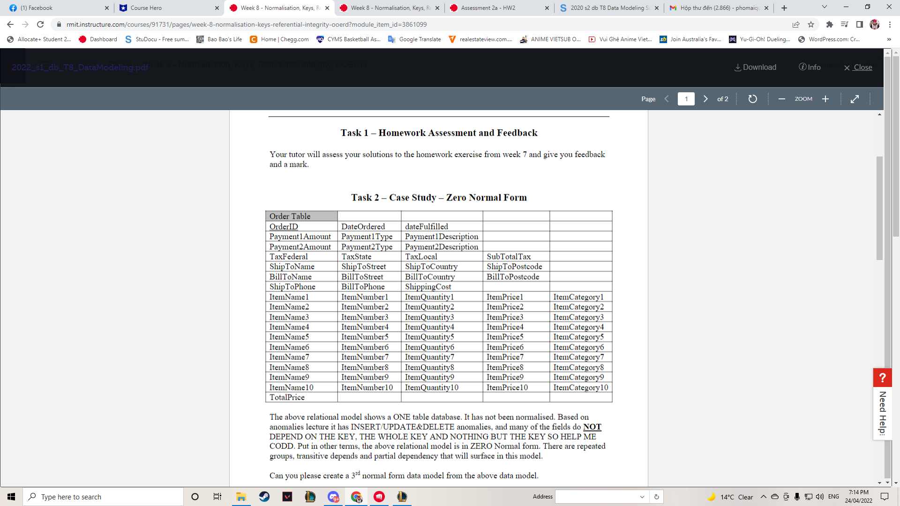Click the page rotate/refresh icon
The width and height of the screenshot is (900, 506).
[x=753, y=99]
